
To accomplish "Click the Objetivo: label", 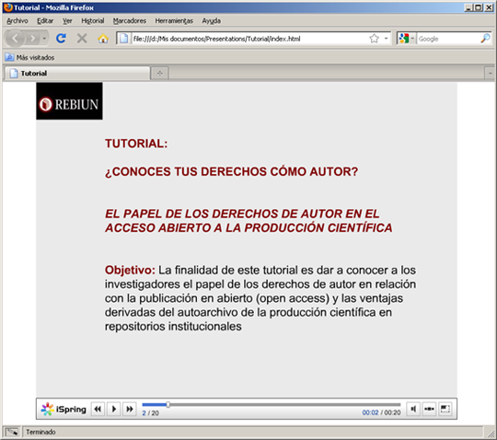I will (130, 270).
